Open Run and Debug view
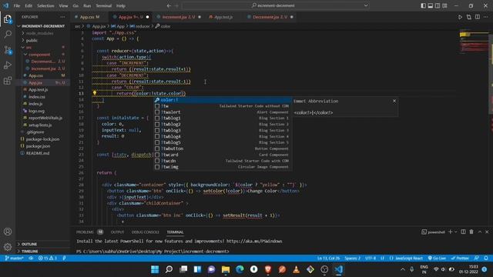 click(x=8, y=65)
